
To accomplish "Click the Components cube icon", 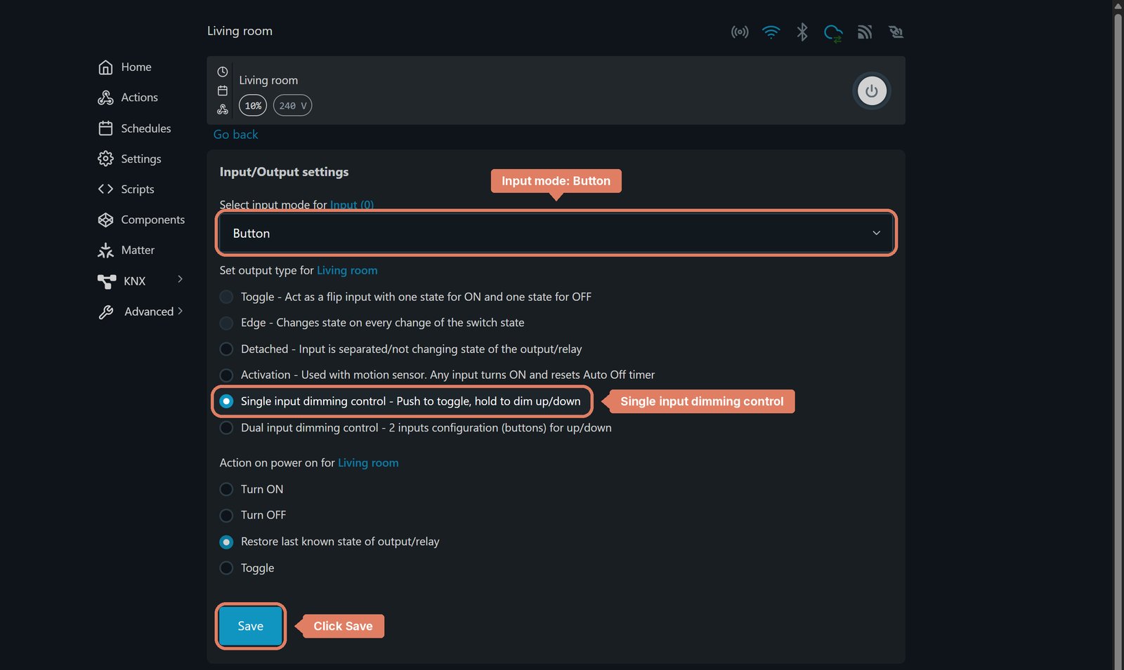I will coord(105,220).
